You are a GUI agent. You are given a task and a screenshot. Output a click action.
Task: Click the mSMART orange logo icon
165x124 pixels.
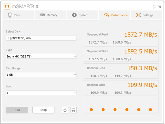7,6
